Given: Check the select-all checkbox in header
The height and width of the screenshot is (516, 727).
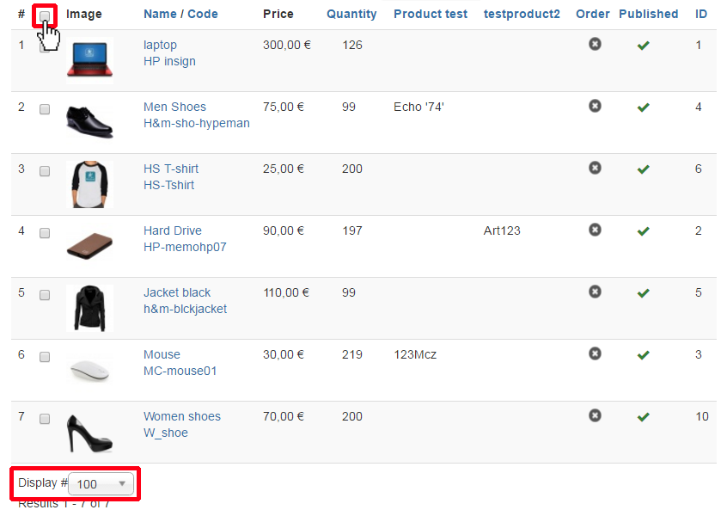Looking at the screenshot, I should pos(45,15).
